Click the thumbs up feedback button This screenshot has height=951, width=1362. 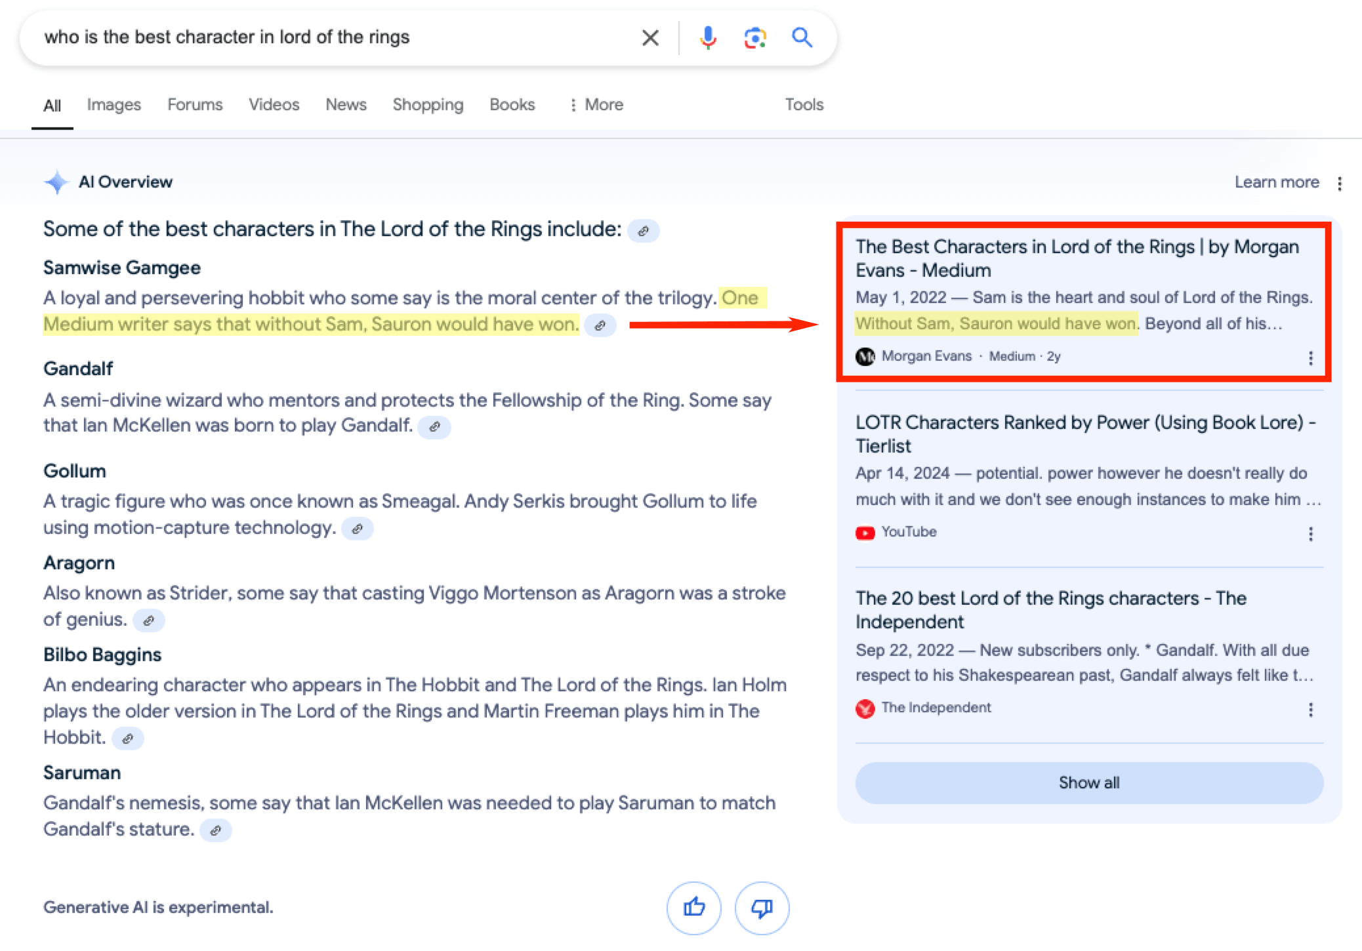click(693, 908)
